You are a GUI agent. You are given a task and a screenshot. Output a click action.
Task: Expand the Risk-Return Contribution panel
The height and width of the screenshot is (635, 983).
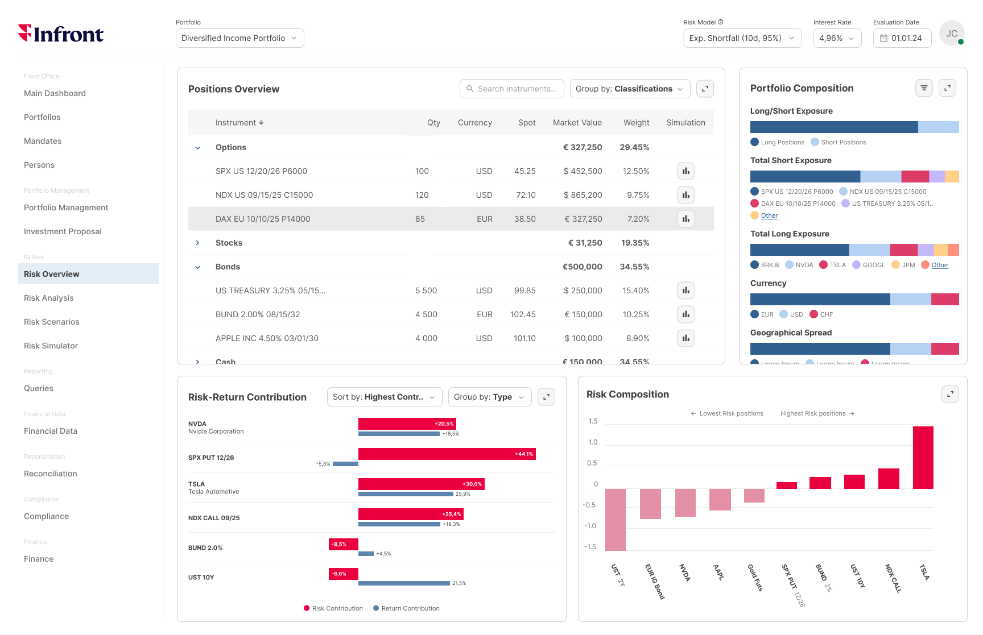click(x=546, y=397)
